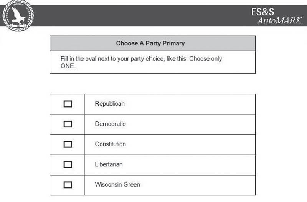Click the AutoMARK brand name
Image resolution: width=307 pixels, height=202 pixels.
pos(279,20)
